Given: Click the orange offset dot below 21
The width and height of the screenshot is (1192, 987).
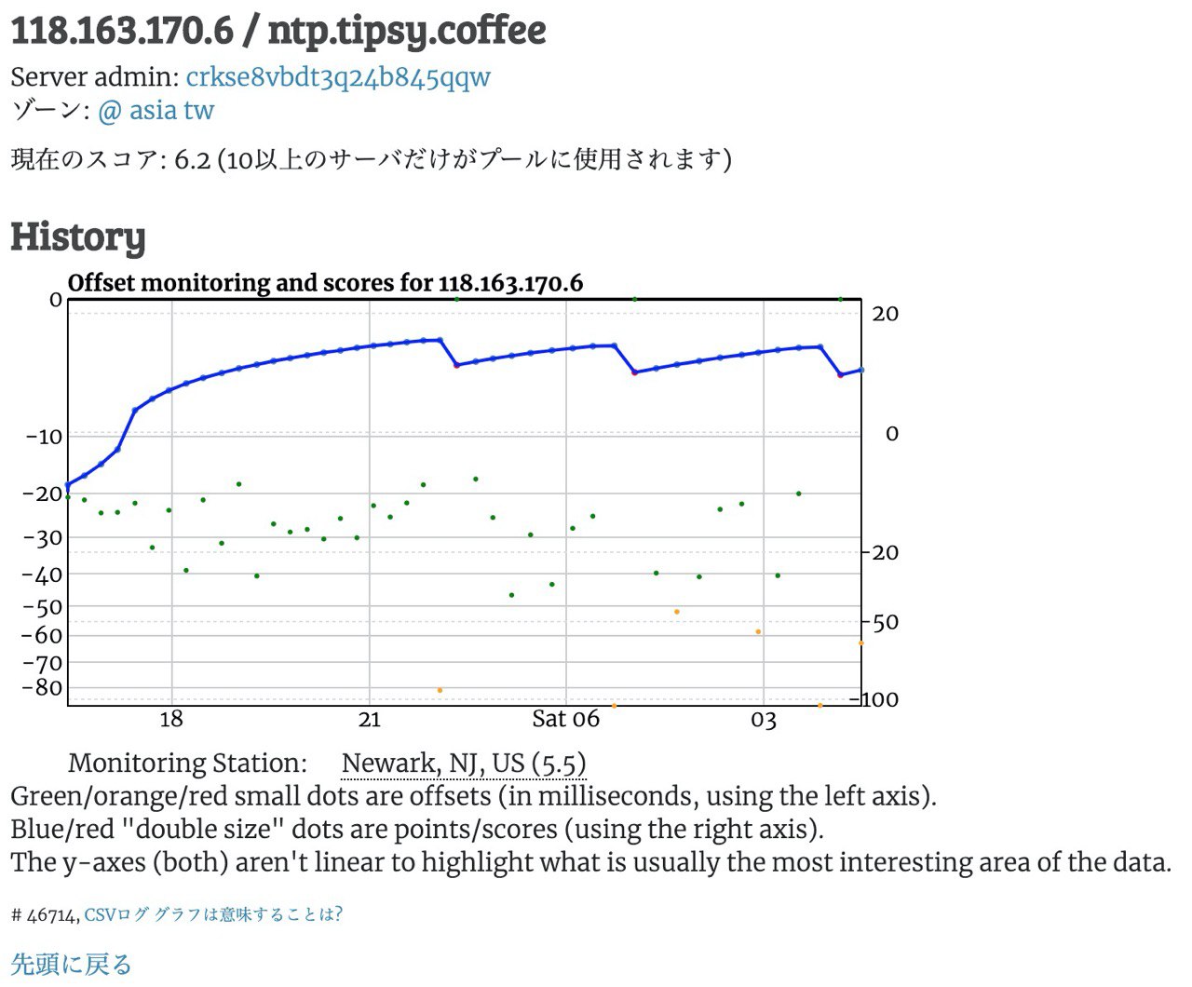Looking at the screenshot, I should coord(440,690).
